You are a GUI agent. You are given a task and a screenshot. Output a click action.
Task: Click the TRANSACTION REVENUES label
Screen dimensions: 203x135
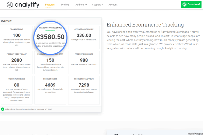pyautogui.click(x=50, y=28)
